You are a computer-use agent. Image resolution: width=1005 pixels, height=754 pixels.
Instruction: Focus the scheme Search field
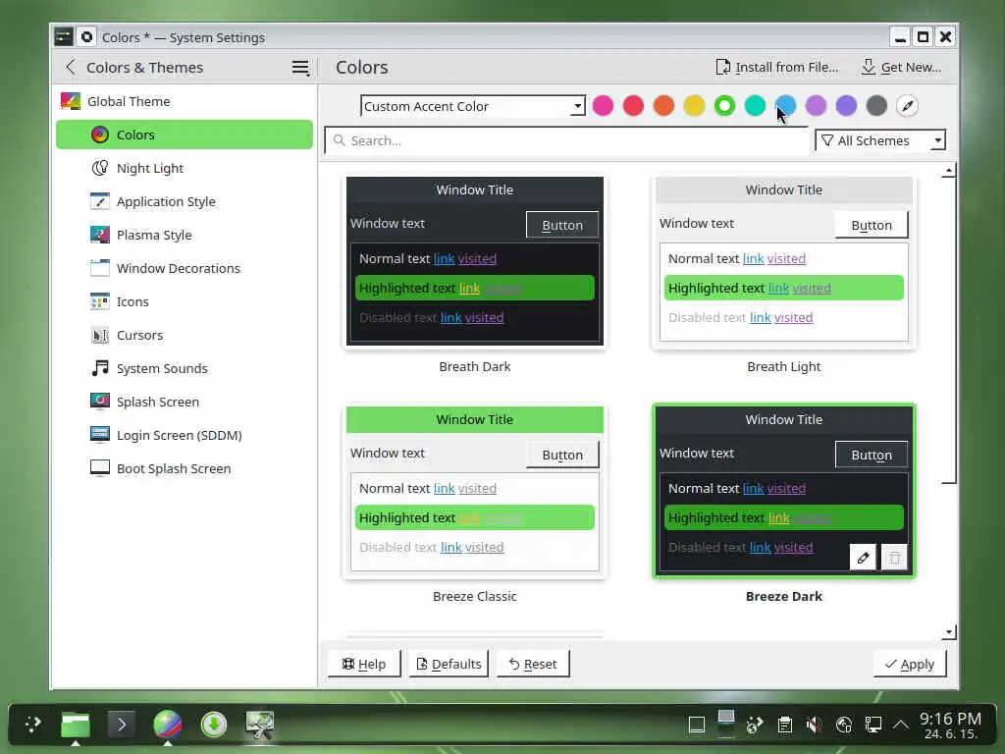567,140
